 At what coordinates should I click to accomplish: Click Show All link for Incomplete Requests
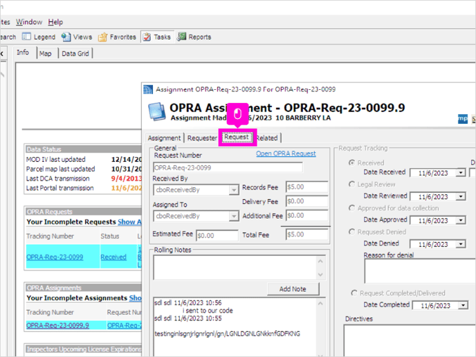tap(129, 222)
